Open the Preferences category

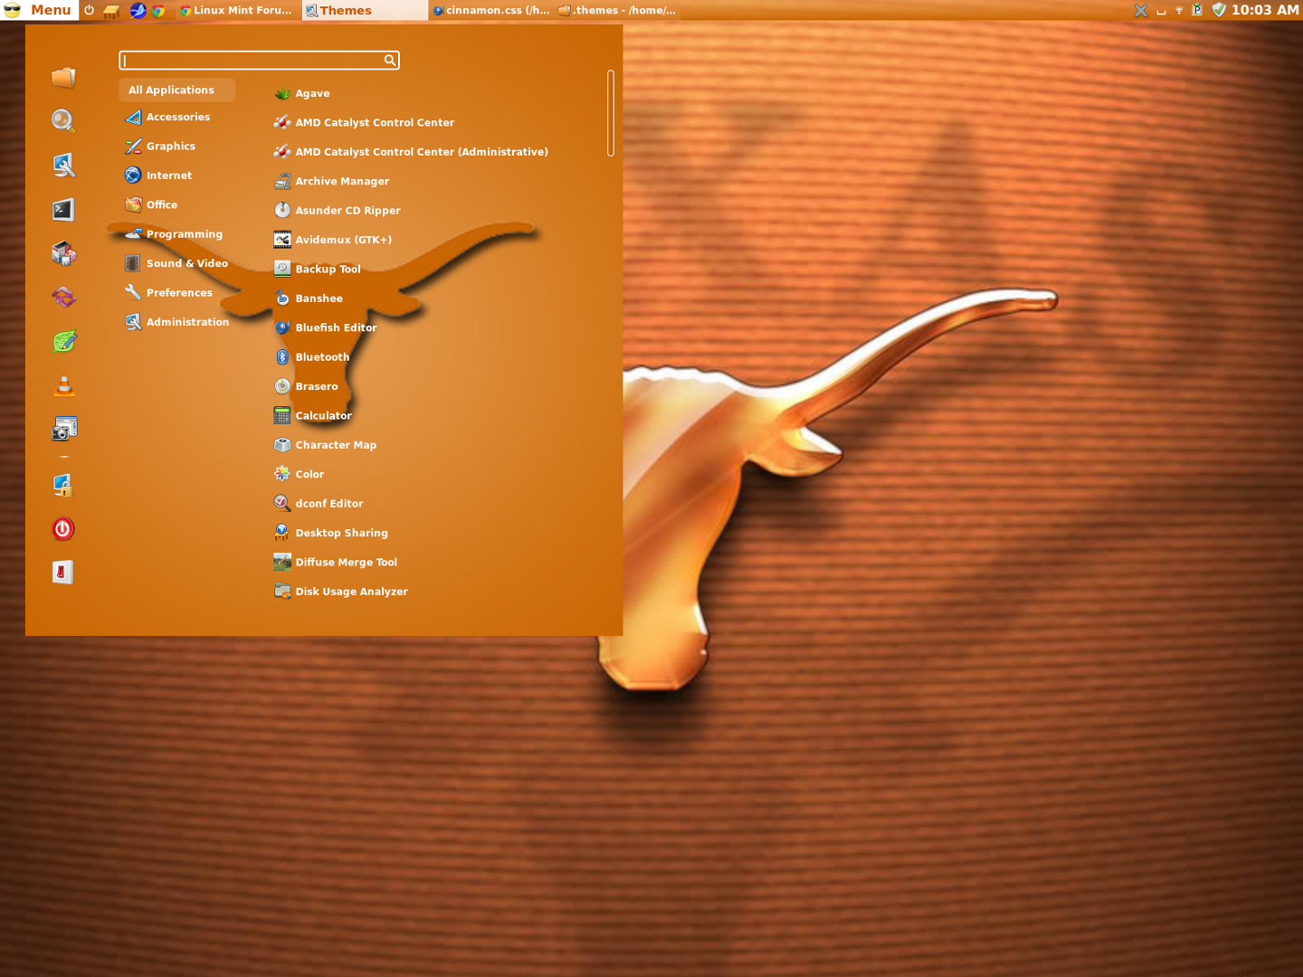point(177,292)
